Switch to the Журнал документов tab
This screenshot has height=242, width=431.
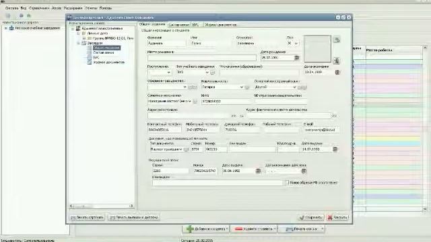[x=221, y=25]
